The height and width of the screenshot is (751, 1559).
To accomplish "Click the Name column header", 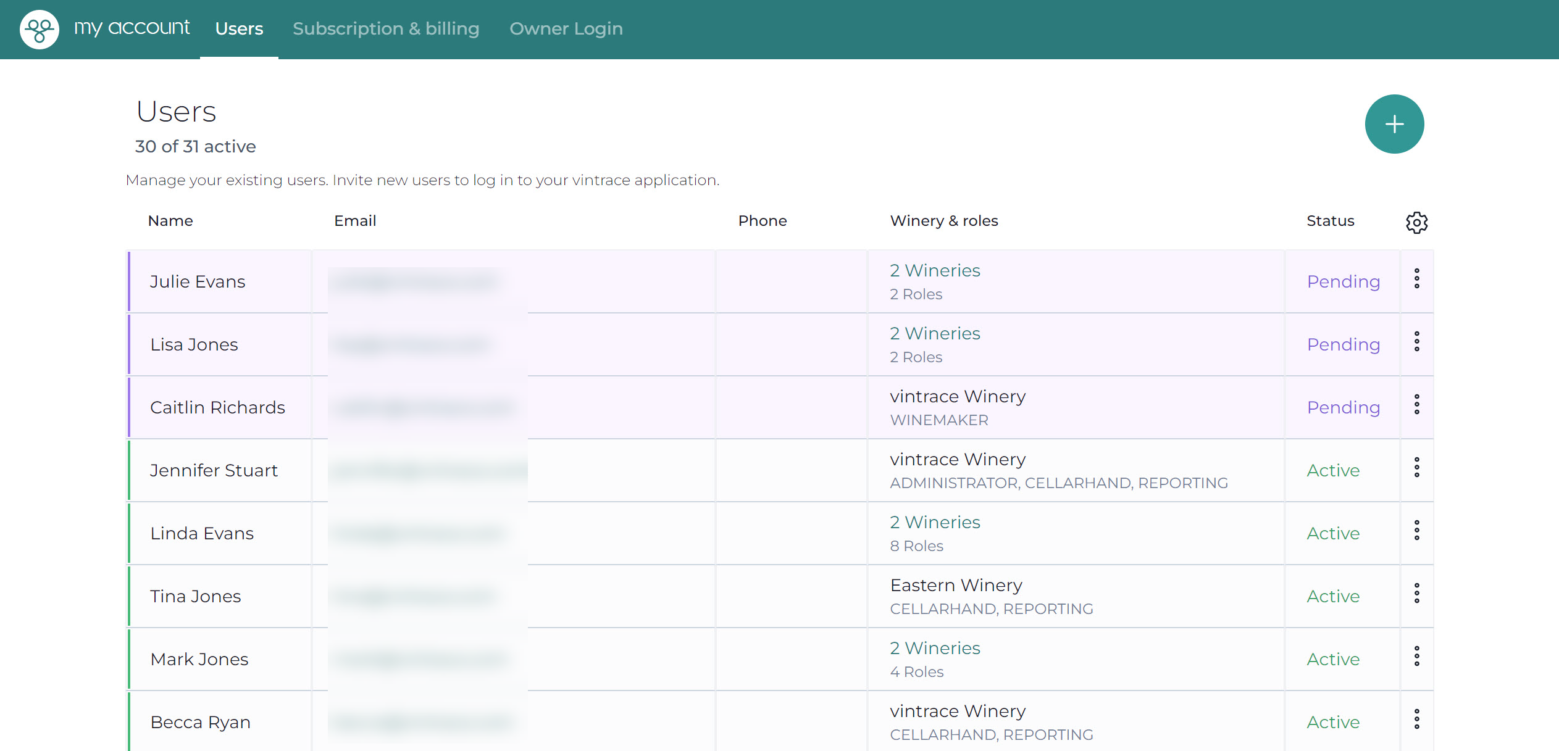I will coord(170,221).
